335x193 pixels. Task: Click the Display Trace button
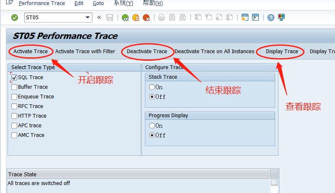pos(282,51)
